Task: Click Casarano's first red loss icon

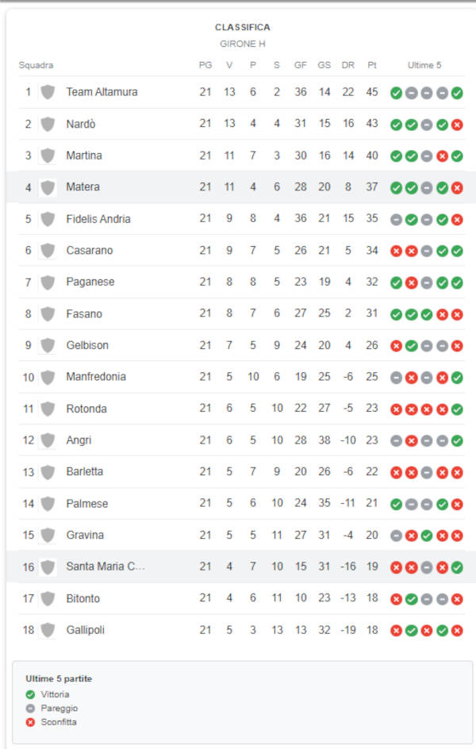Action: tap(396, 252)
